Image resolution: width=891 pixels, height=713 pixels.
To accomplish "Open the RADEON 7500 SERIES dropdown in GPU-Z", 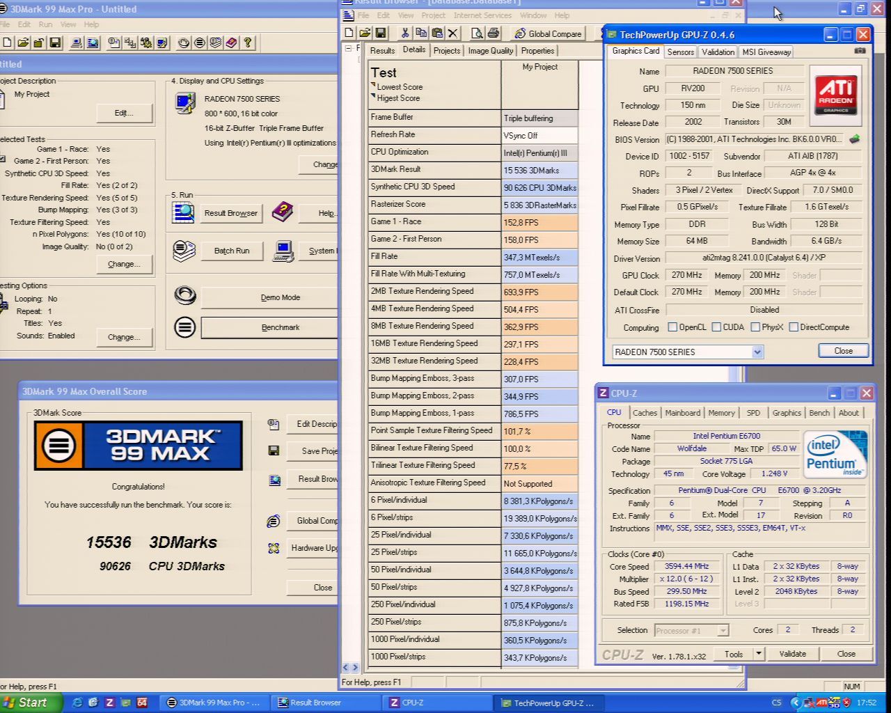I will [757, 352].
